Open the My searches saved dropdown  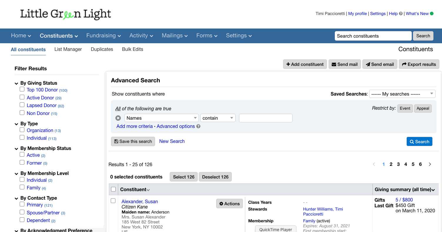click(x=402, y=94)
